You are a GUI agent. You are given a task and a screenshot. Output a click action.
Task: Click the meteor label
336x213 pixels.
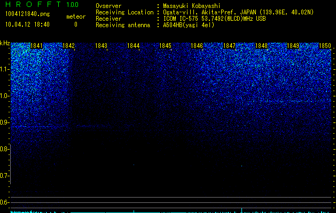(76, 17)
